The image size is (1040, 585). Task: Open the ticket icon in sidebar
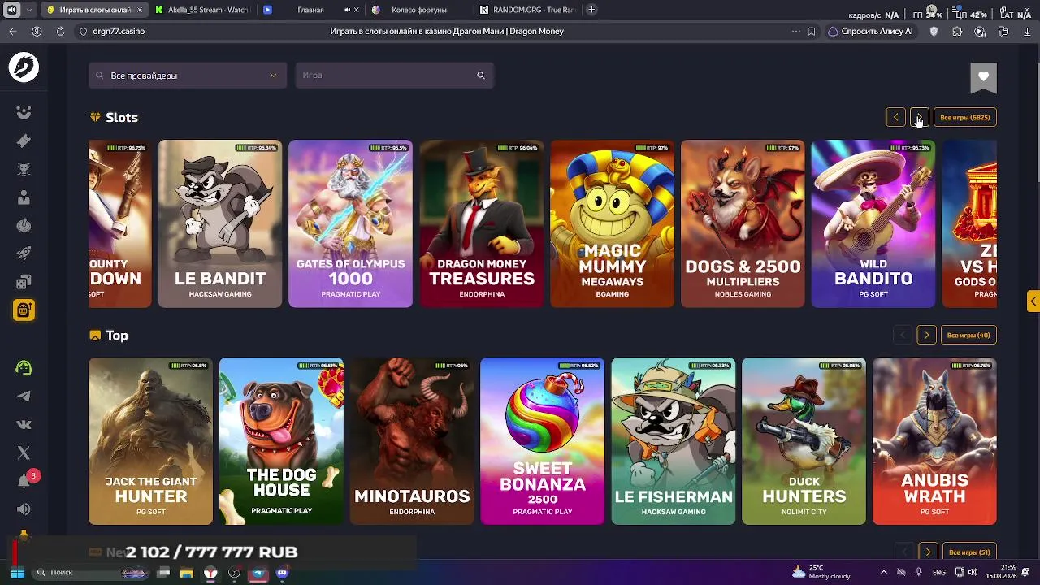tap(24, 141)
